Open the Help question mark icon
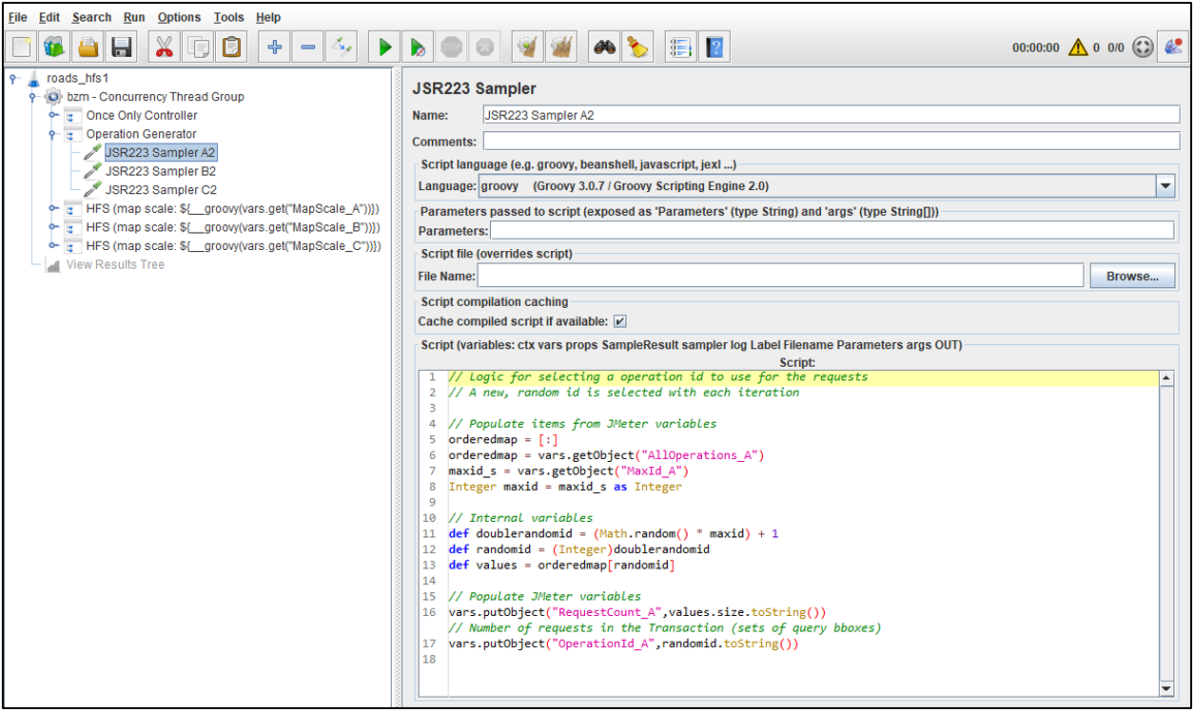The image size is (1194, 711). pos(715,47)
